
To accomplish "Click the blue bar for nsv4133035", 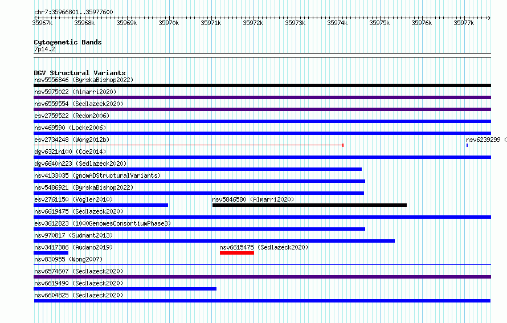I will (x=199, y=181).
